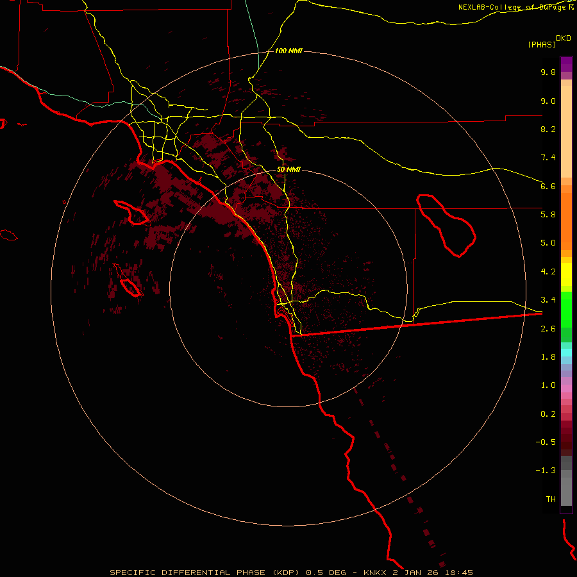Click the -1.3 legend value
The width and height of the screenshot is (577, 577).
tap(546, 471)
